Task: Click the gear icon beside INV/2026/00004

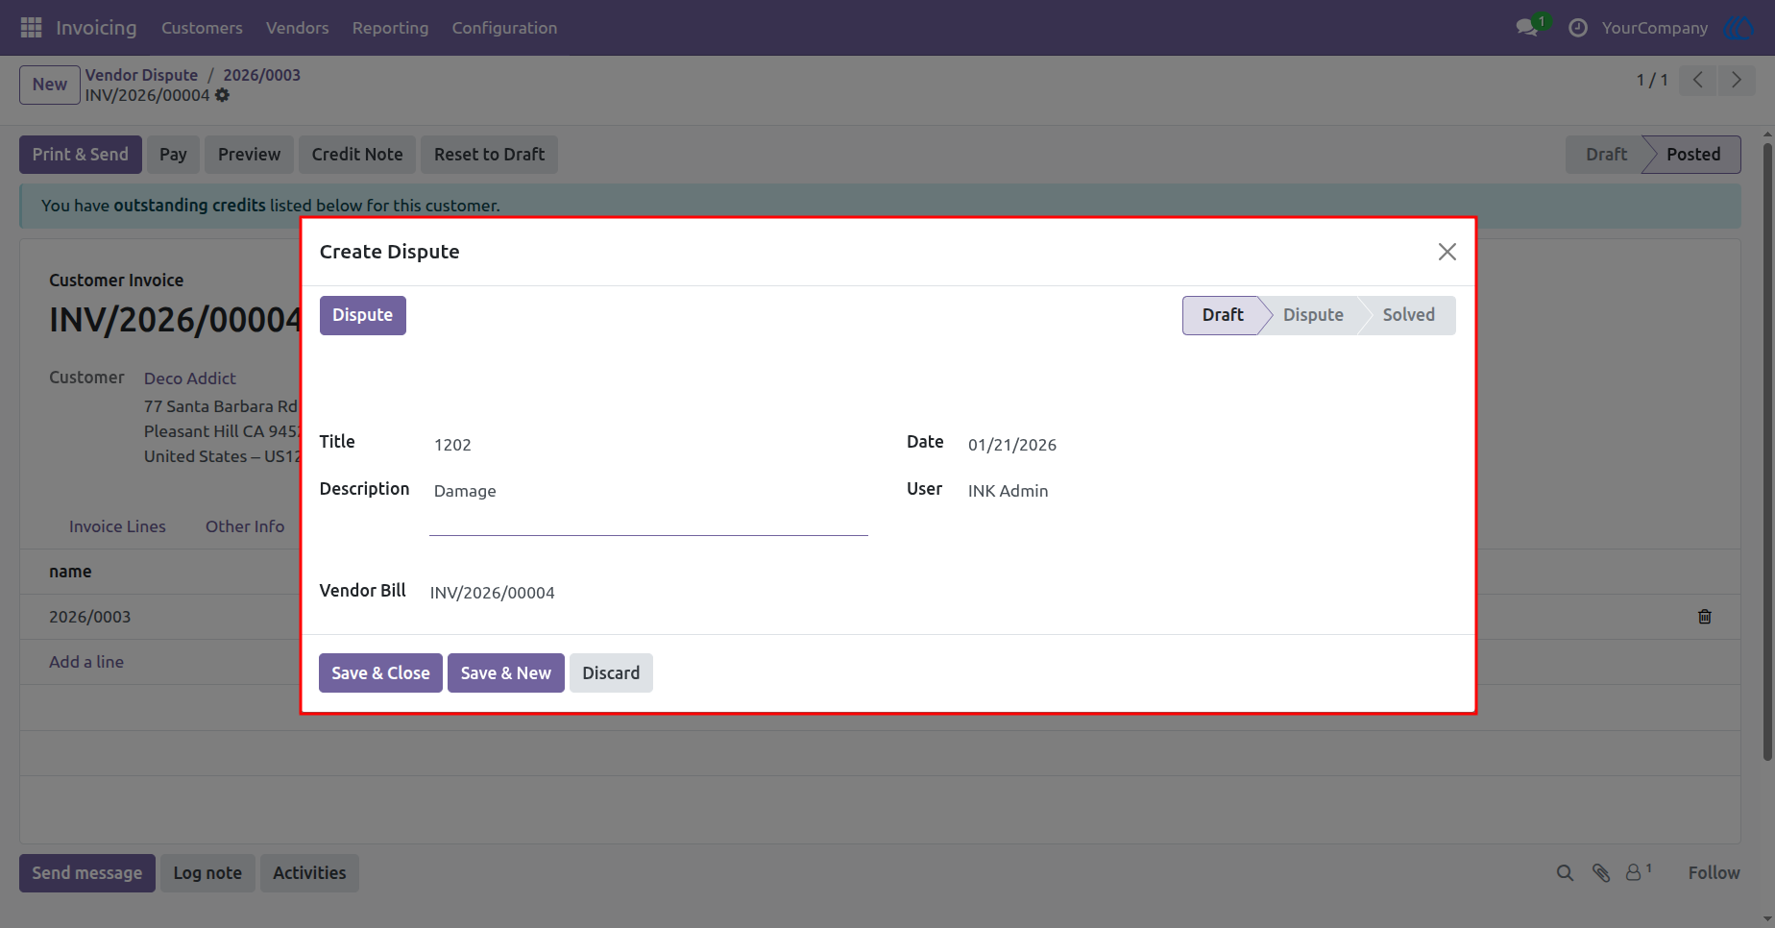Action: [222, 95]
